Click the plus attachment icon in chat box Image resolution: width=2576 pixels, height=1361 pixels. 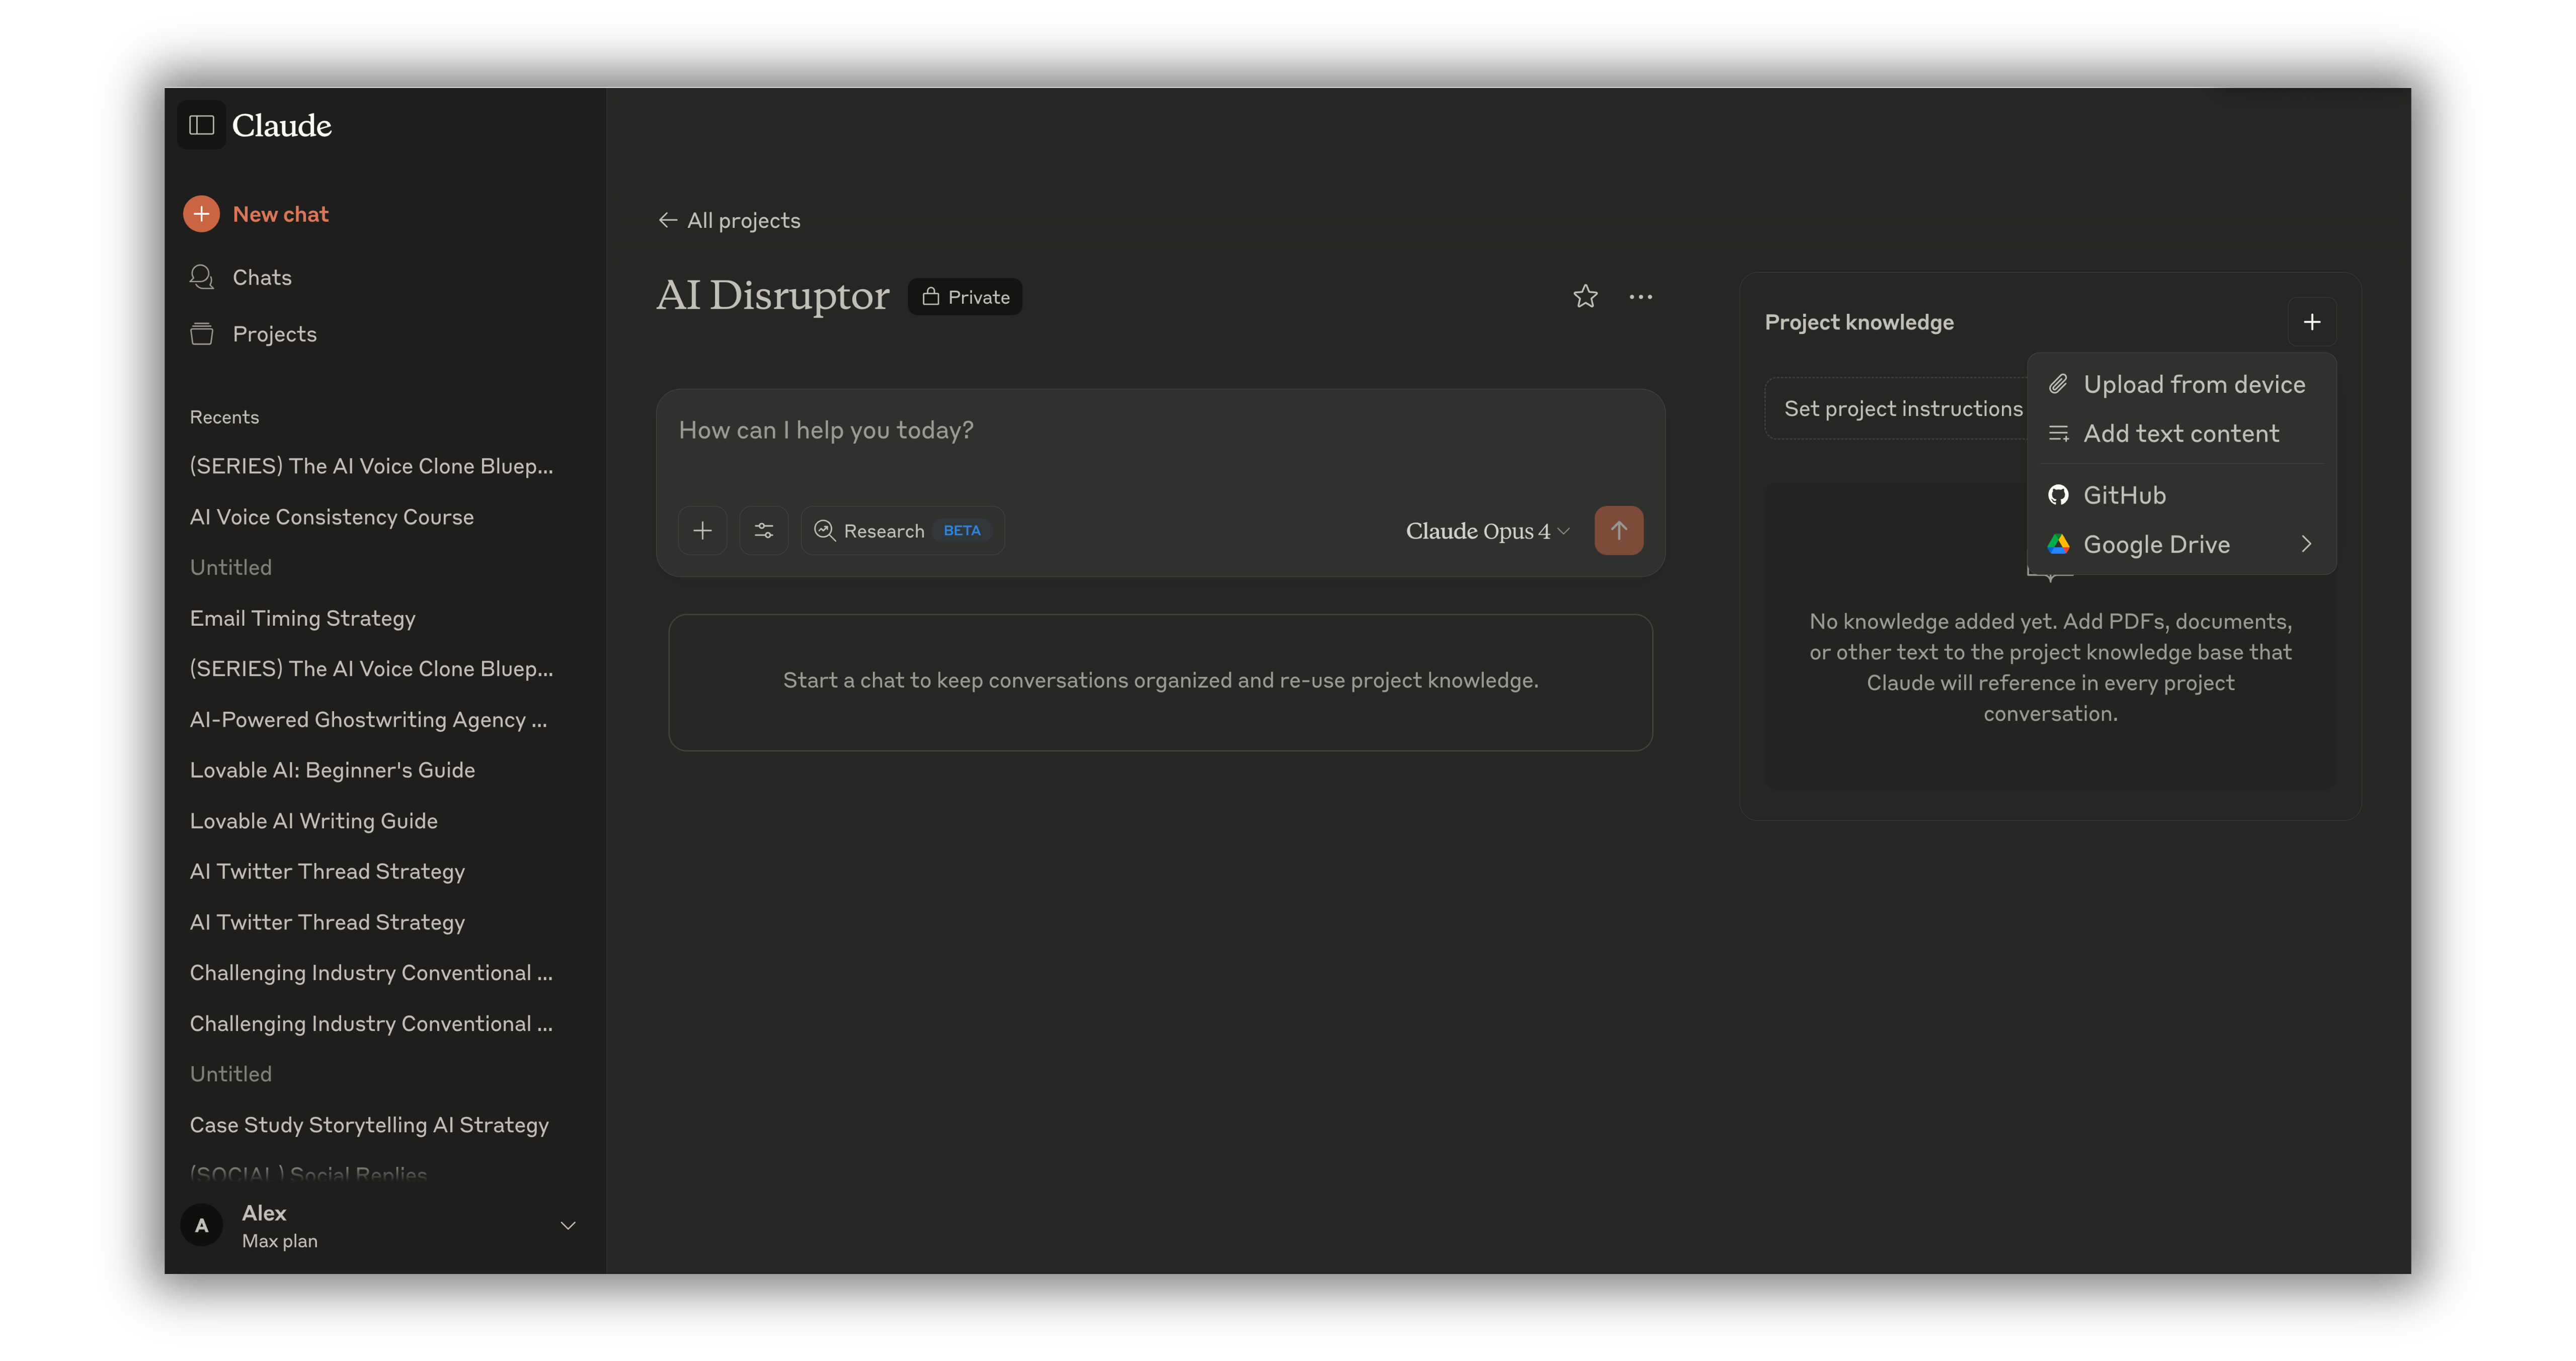tap(702, 531)
